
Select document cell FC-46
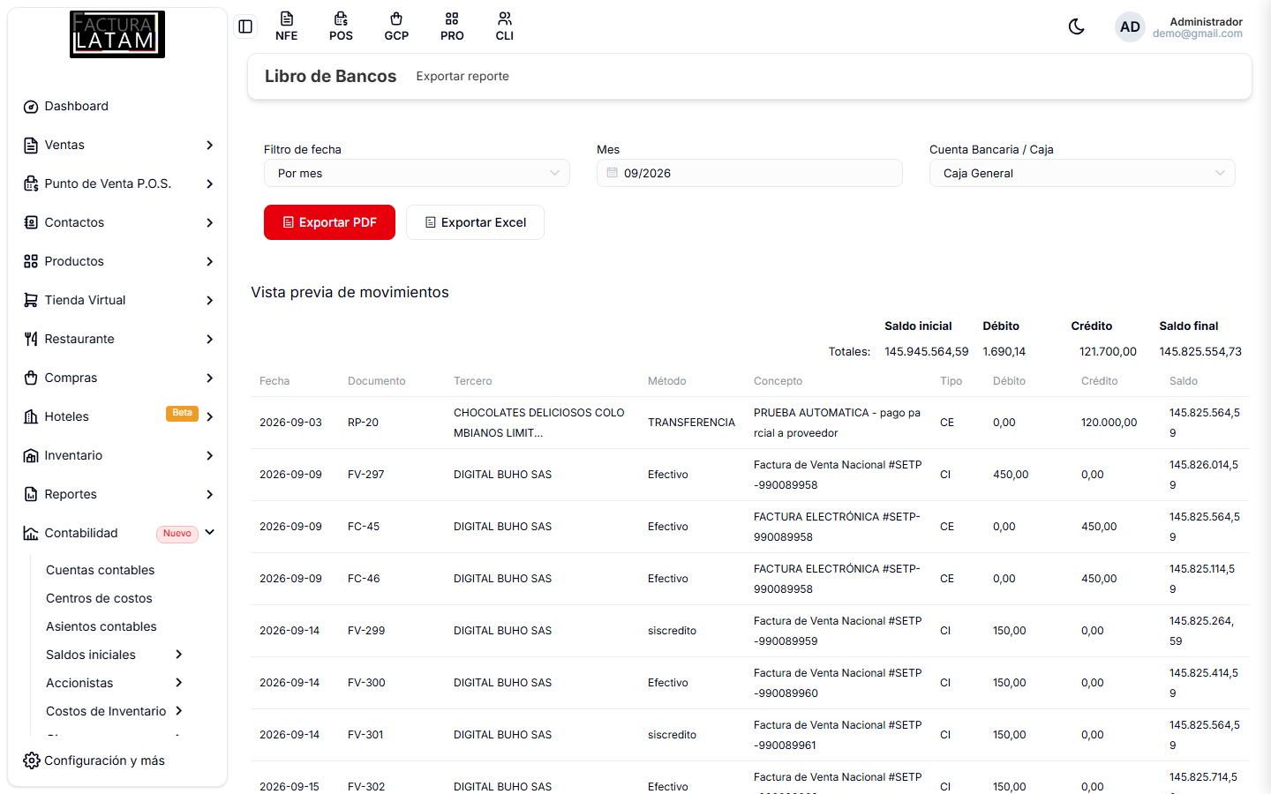pyautogui.click(x=364, y=579)
